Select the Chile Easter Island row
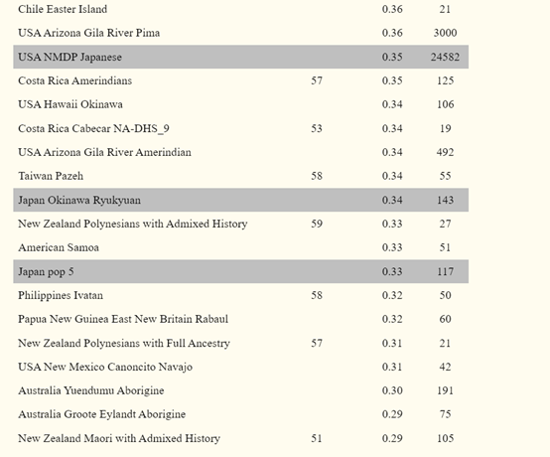 point(241,9)
